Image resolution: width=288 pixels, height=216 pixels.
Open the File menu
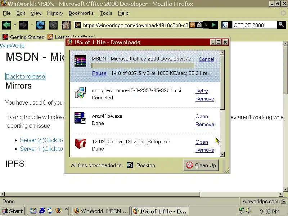pyautogui.click(x=7, y=13)
